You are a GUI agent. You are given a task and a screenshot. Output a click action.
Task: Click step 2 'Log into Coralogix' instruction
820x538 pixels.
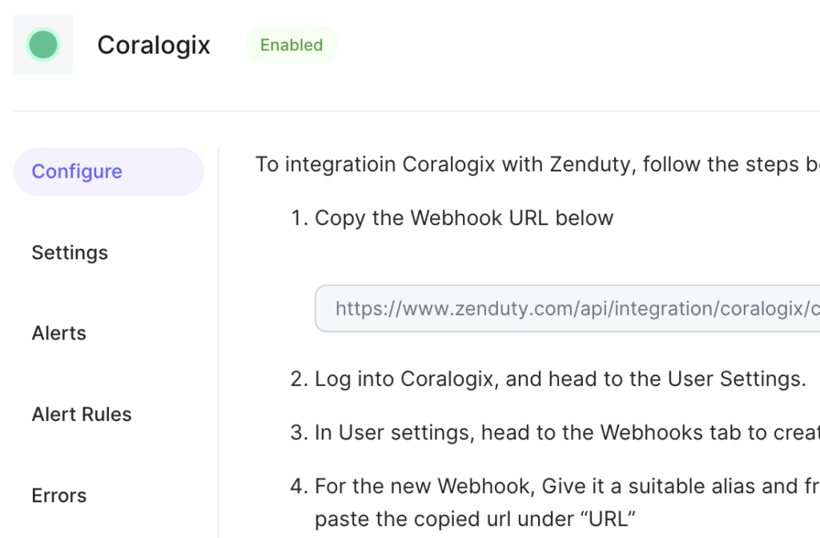tap(548, 379)
